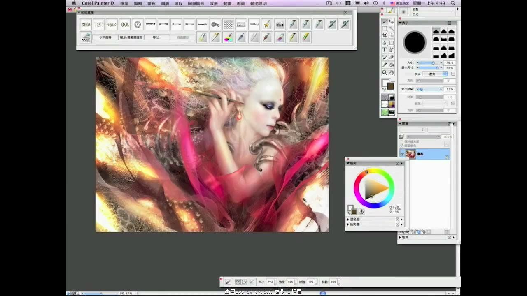The height and width of the screenshot is (296, 527).
Task: Open the 編輯 (Edit) menu
Action: [138, 3]
